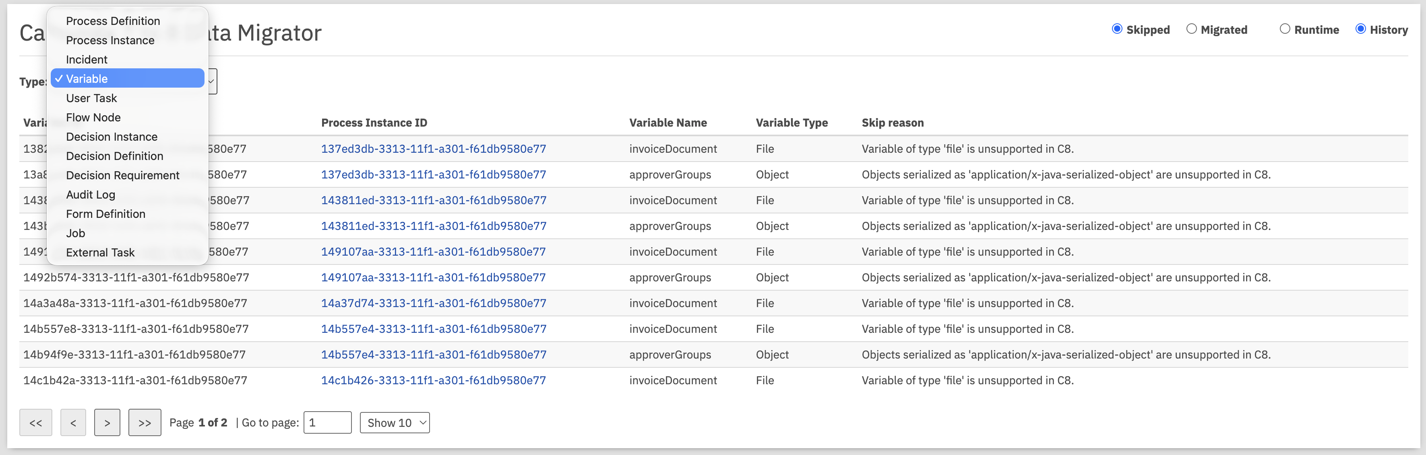Open process instance 14a37d74 link
Screen dimensions: 1426x455
[x=433, y=303]
